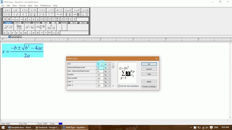This screenshot has height=130, width=232.
Task: Switch to the Matrices tab
Action: [x=36, y=23]
